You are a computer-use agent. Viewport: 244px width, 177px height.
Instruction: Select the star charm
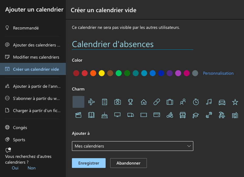(x=235, y=102)
